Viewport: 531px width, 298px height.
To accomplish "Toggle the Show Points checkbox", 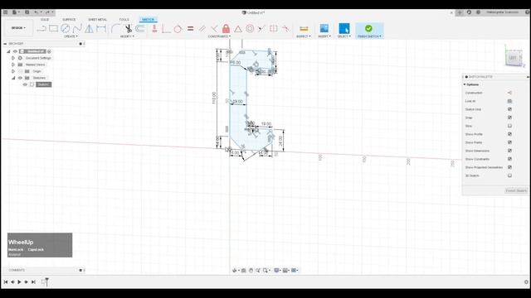I will [509, 142].
